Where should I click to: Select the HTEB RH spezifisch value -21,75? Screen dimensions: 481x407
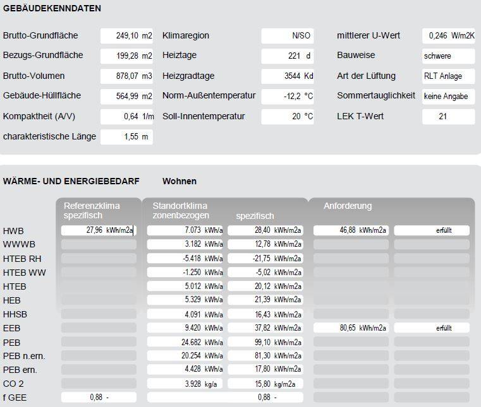coord(265,259)
